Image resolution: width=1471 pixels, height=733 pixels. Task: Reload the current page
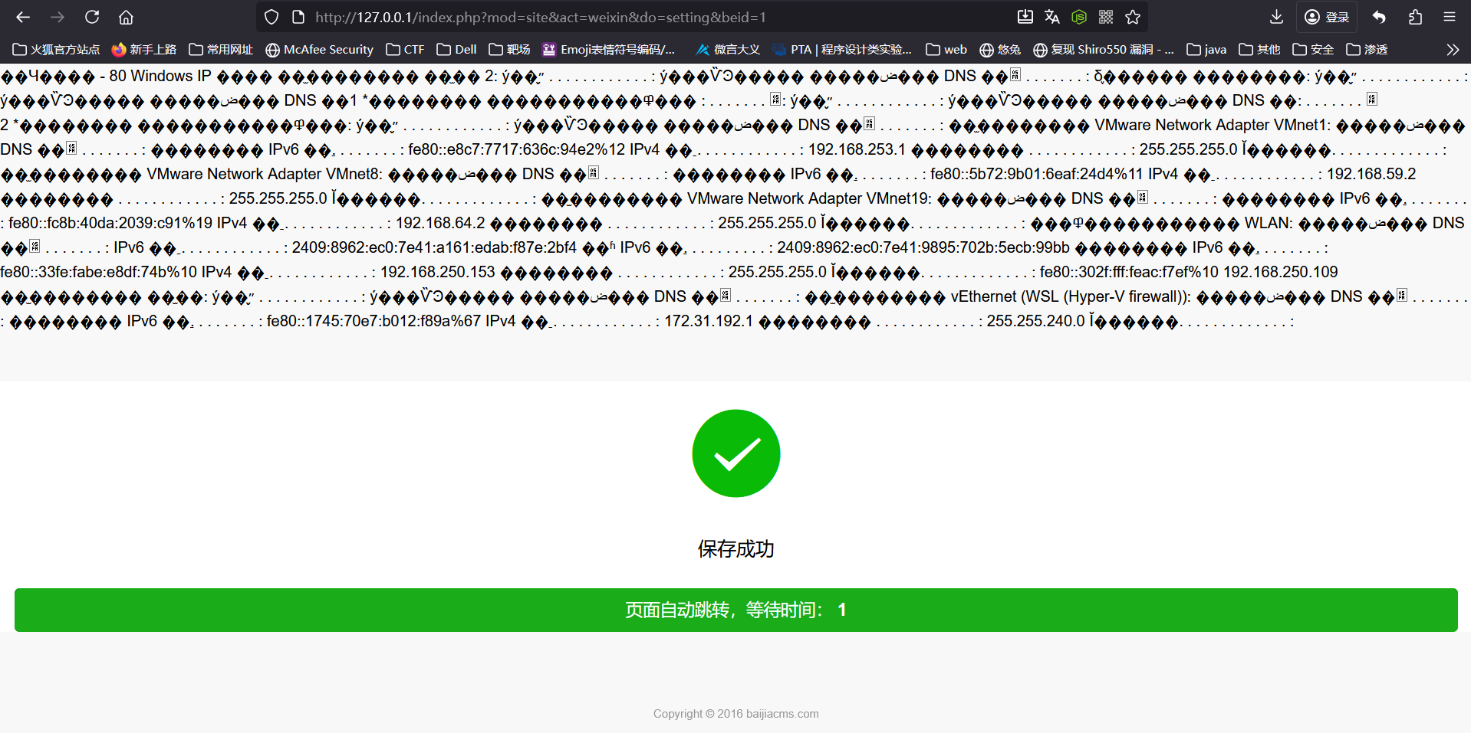(x=92, y=17)
